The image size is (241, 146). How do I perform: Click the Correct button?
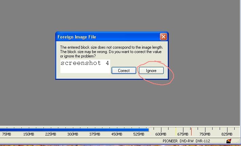click(x=124, y=71)
